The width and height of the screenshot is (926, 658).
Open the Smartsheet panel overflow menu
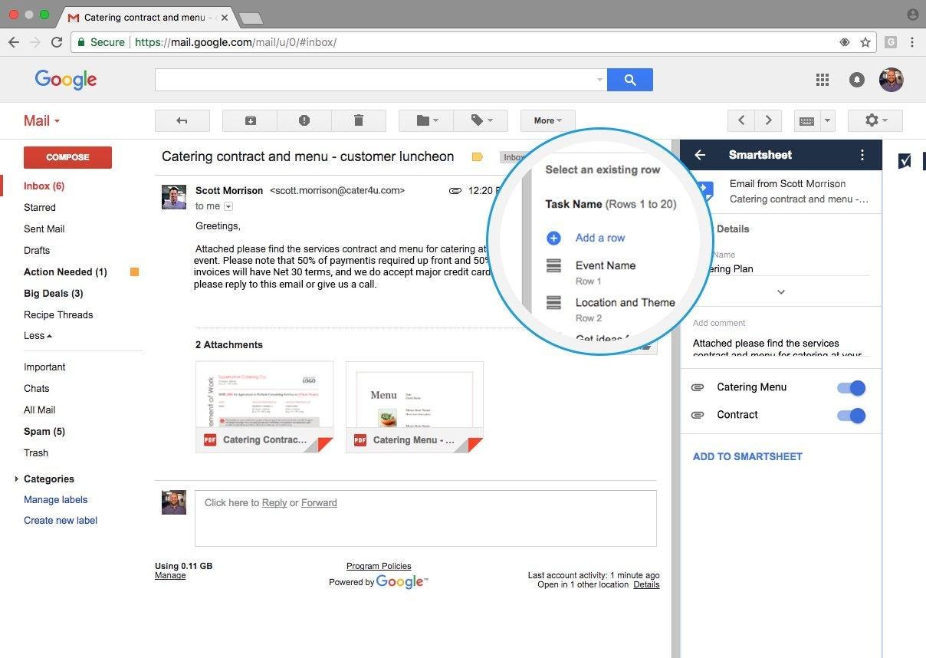(862, 155)
